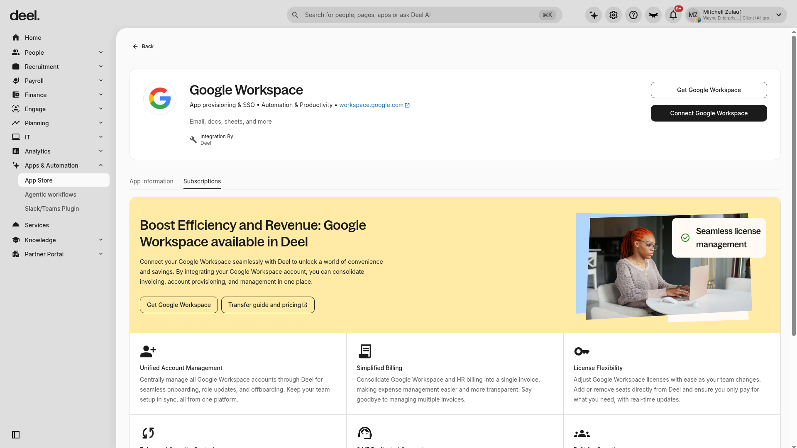Open the settings gear icon
The image size is (797, 448).
coord(614,15)
